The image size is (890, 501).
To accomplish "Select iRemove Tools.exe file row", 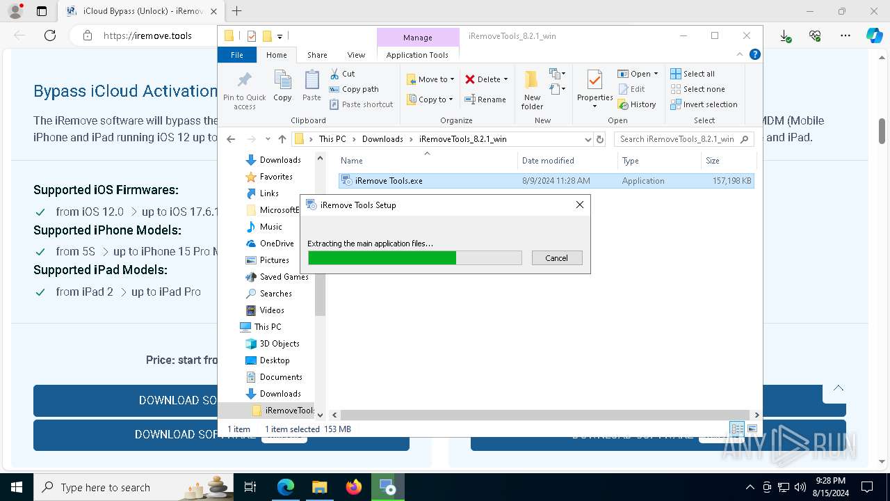I will (x=546, y=181).
